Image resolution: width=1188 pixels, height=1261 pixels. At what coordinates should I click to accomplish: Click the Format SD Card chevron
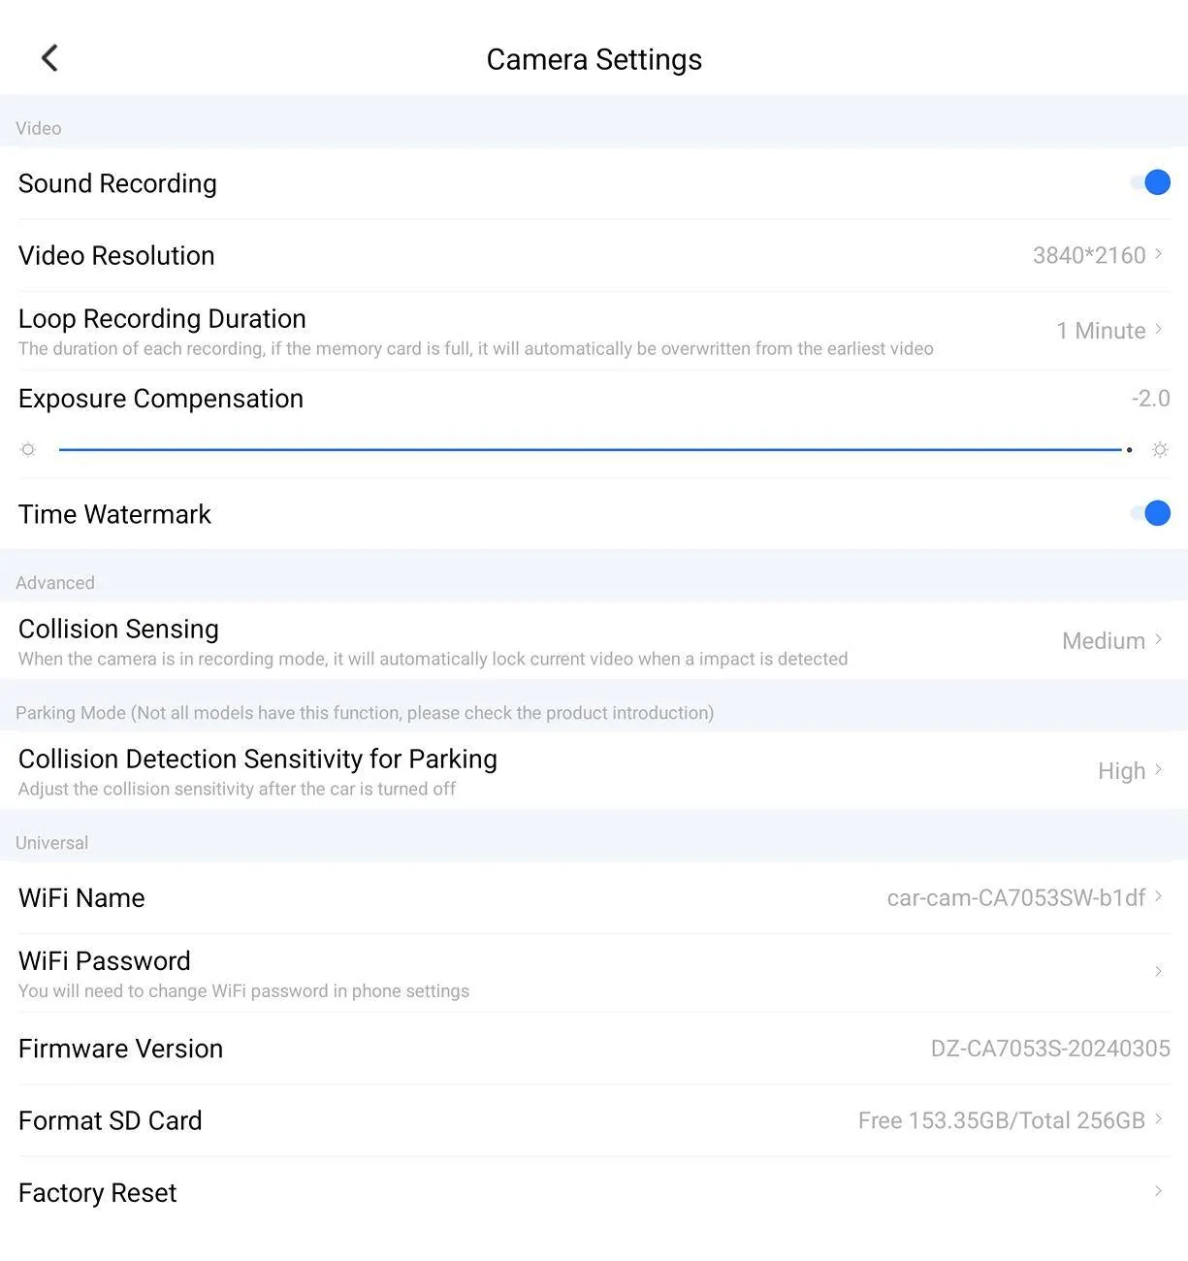click(1158, 1120)
